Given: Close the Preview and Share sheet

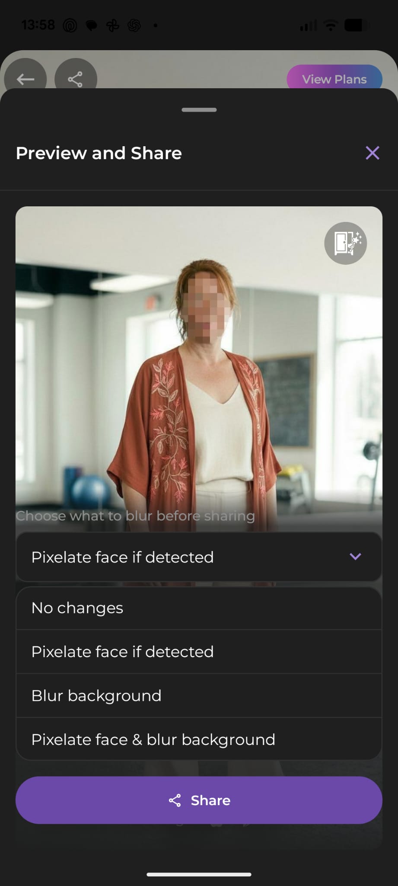Looking at the screenshot, I should pos(373,153).
